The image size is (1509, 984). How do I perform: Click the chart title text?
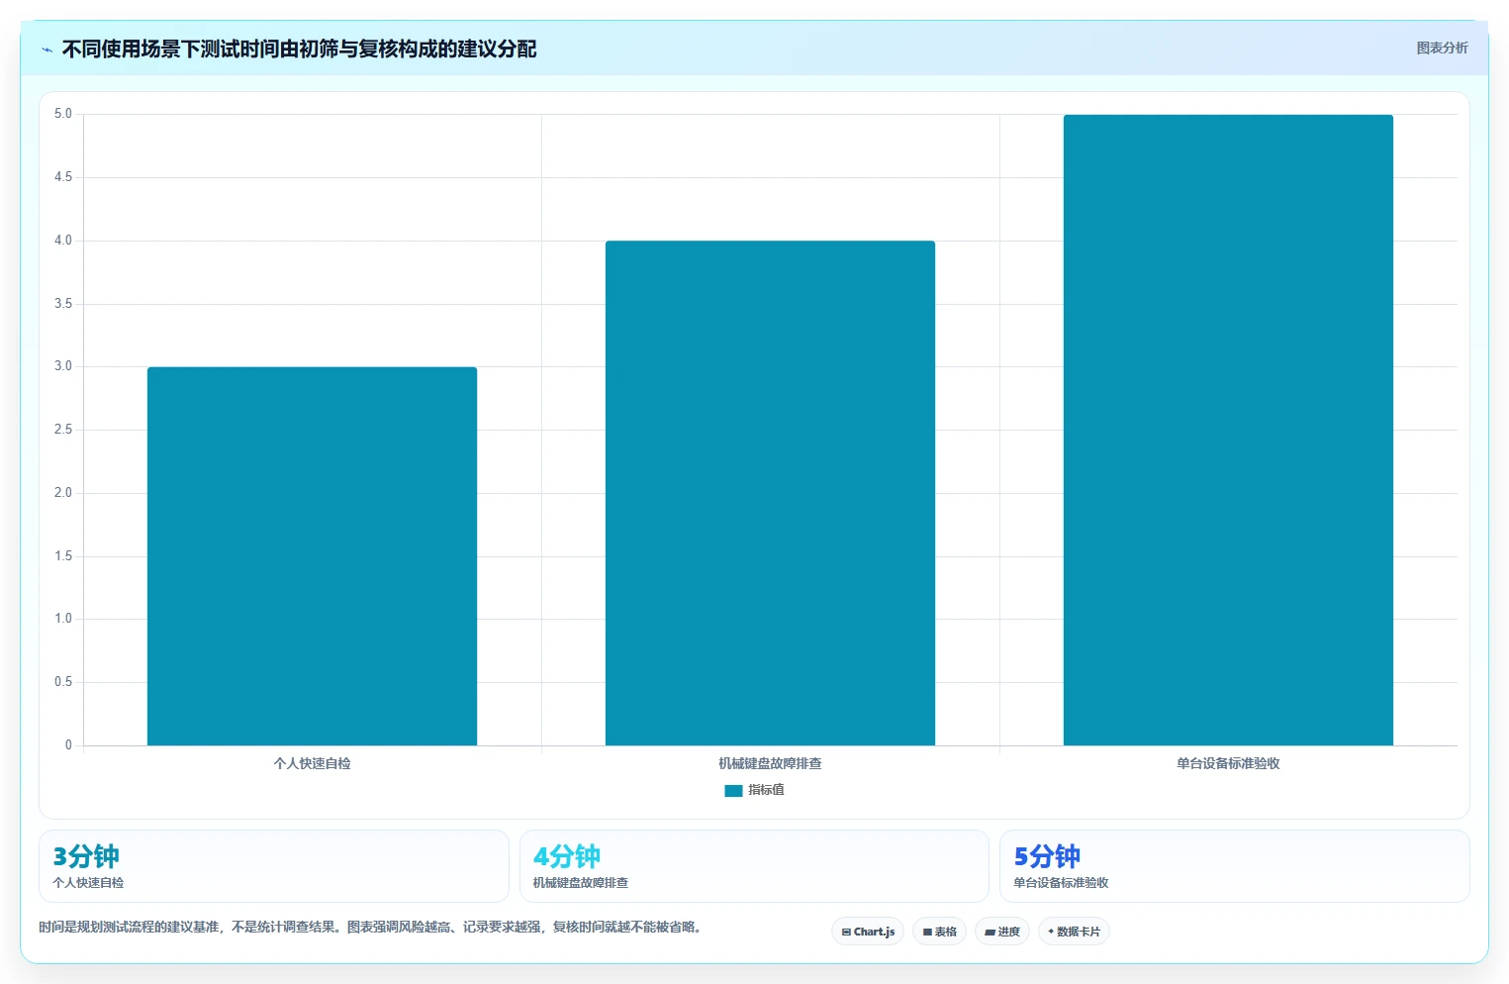299,49
